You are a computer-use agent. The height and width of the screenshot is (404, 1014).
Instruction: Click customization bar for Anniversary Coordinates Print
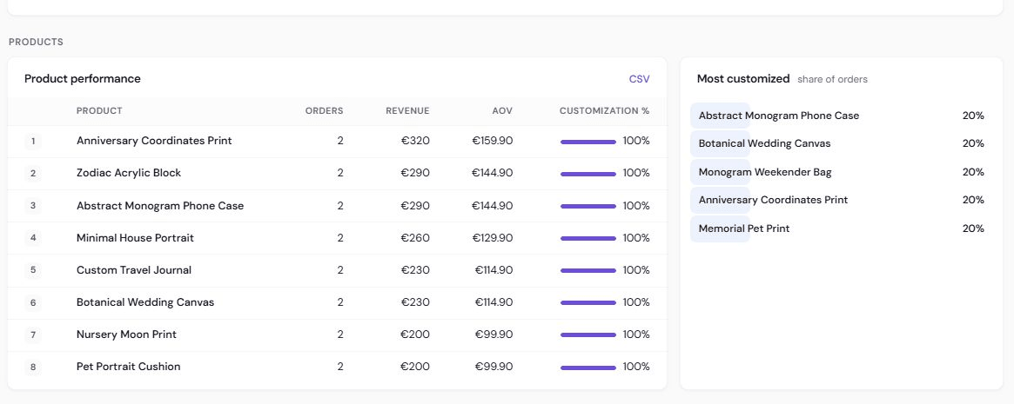588,142
